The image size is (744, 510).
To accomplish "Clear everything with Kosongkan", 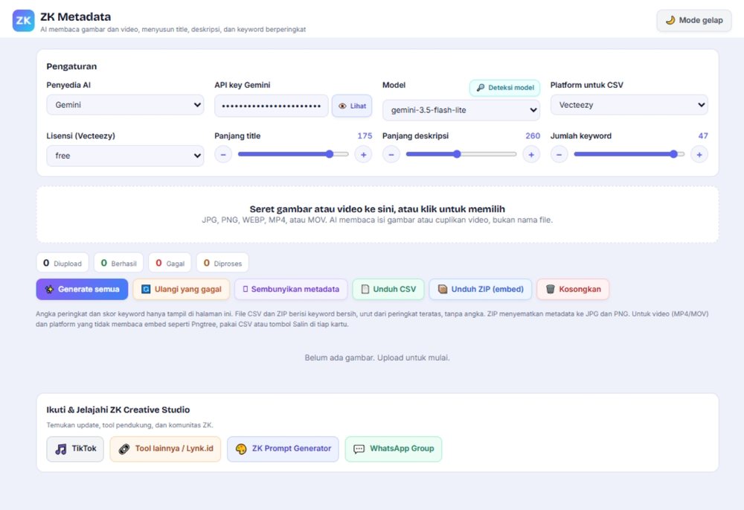I will point(573,289).
